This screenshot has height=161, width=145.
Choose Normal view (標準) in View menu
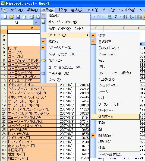coord(65,15)
